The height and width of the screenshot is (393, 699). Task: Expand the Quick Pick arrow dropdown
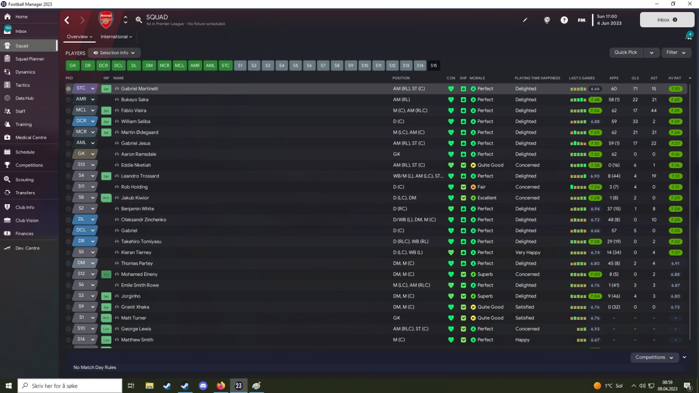pyautogui.click(x=651, y=52)
